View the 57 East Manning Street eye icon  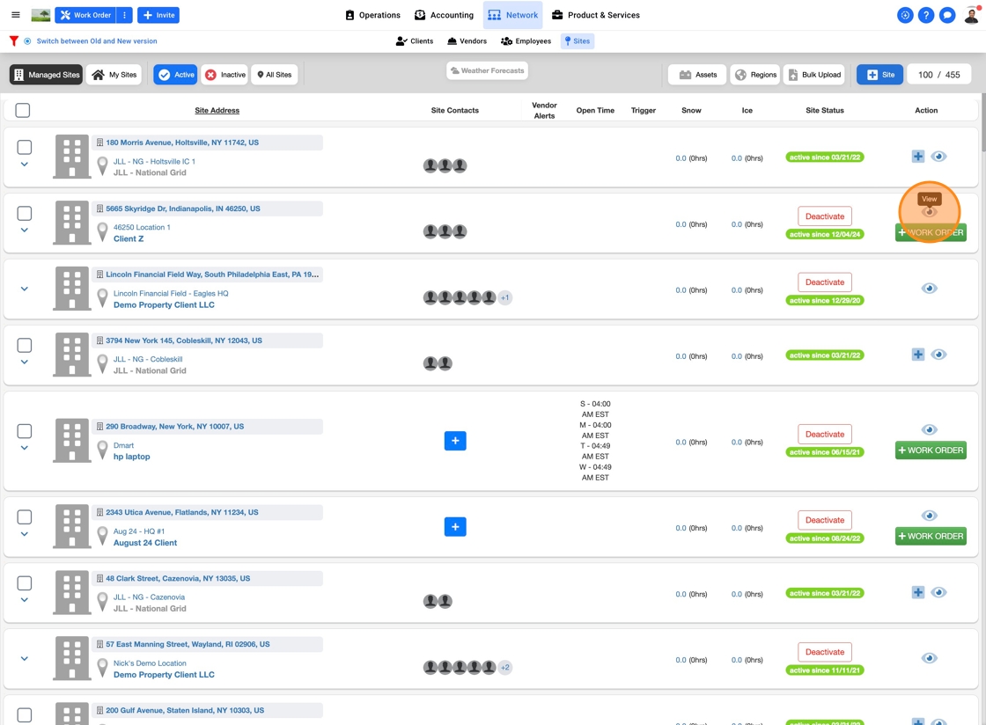[x=930, y=658]
